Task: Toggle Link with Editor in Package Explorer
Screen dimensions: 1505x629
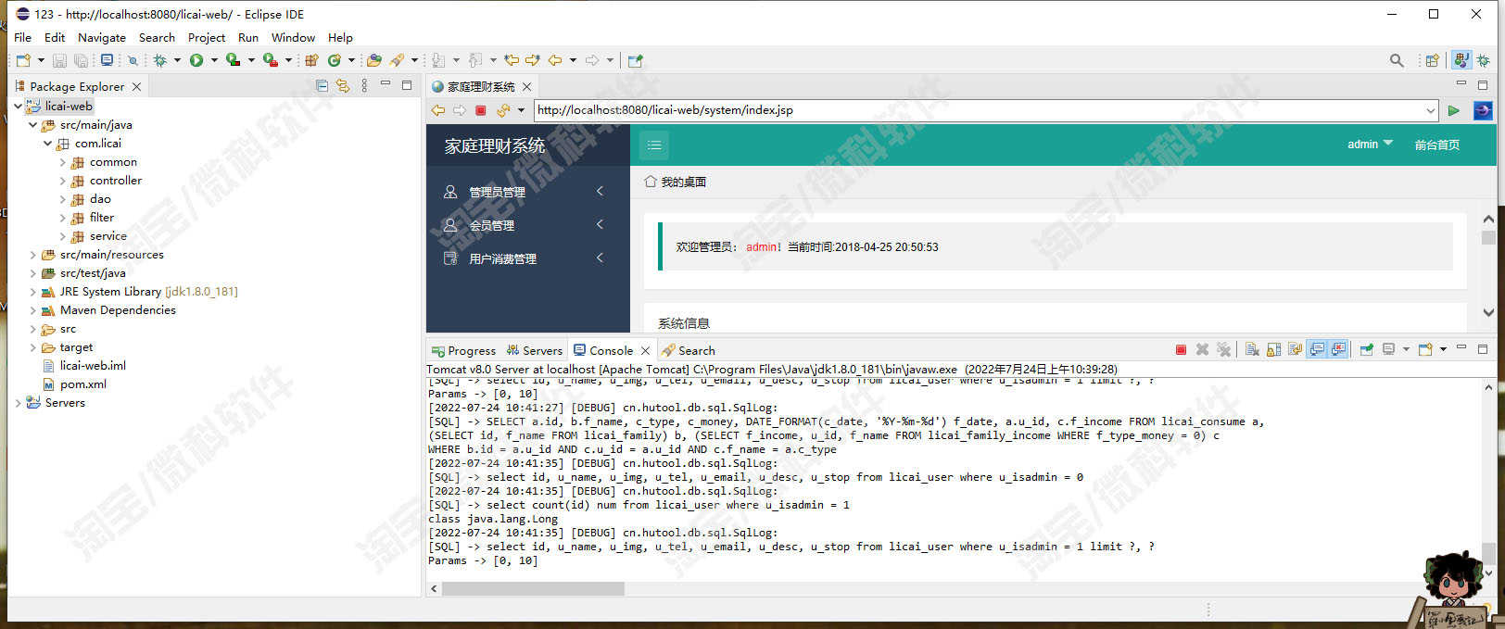Action: [x=343, y=86]
